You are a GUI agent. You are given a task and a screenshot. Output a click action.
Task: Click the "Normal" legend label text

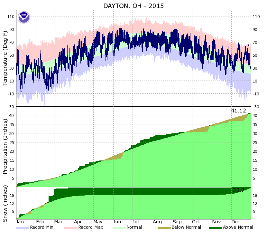134,227
